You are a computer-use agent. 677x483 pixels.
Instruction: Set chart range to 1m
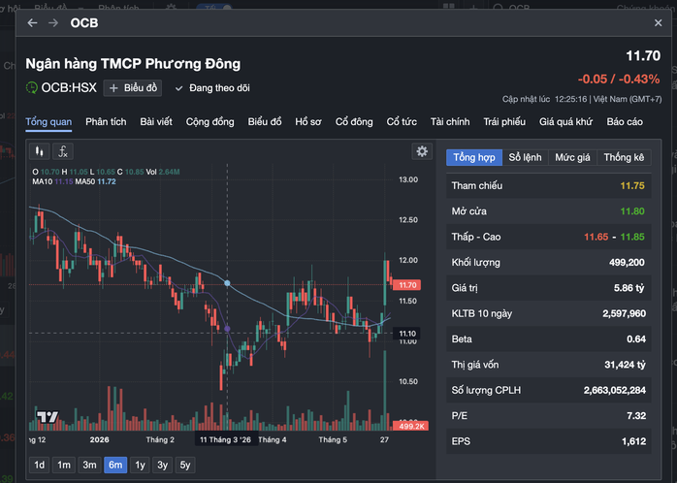64,465
